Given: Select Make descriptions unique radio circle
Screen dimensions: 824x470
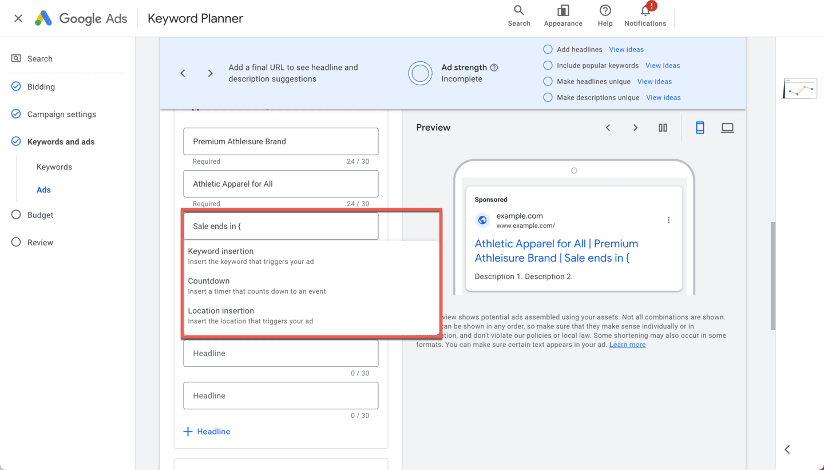Looking at the screenshot, I should pyautogui.click(x=548, y=97).
